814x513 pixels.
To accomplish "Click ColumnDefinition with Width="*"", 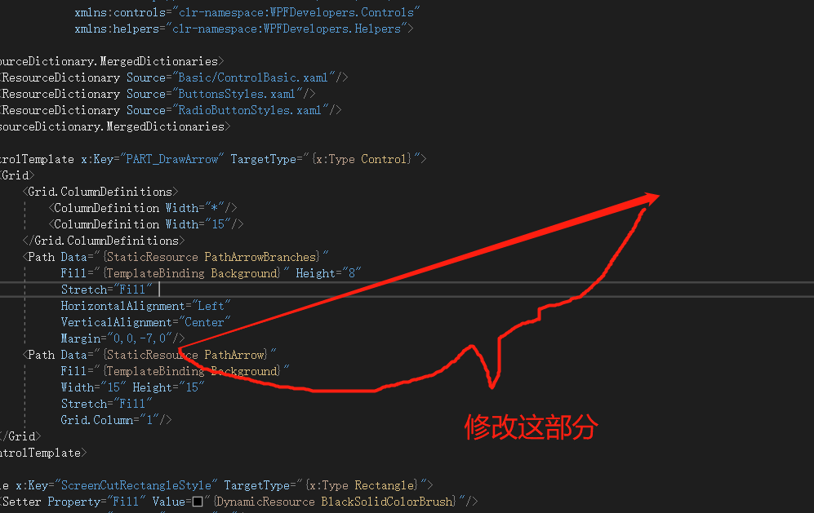I will click(x=143, y=208).
